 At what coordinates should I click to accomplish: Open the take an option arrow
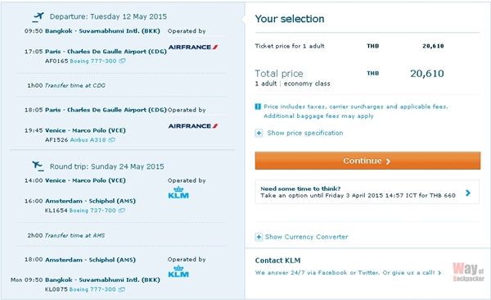(468, 193)
